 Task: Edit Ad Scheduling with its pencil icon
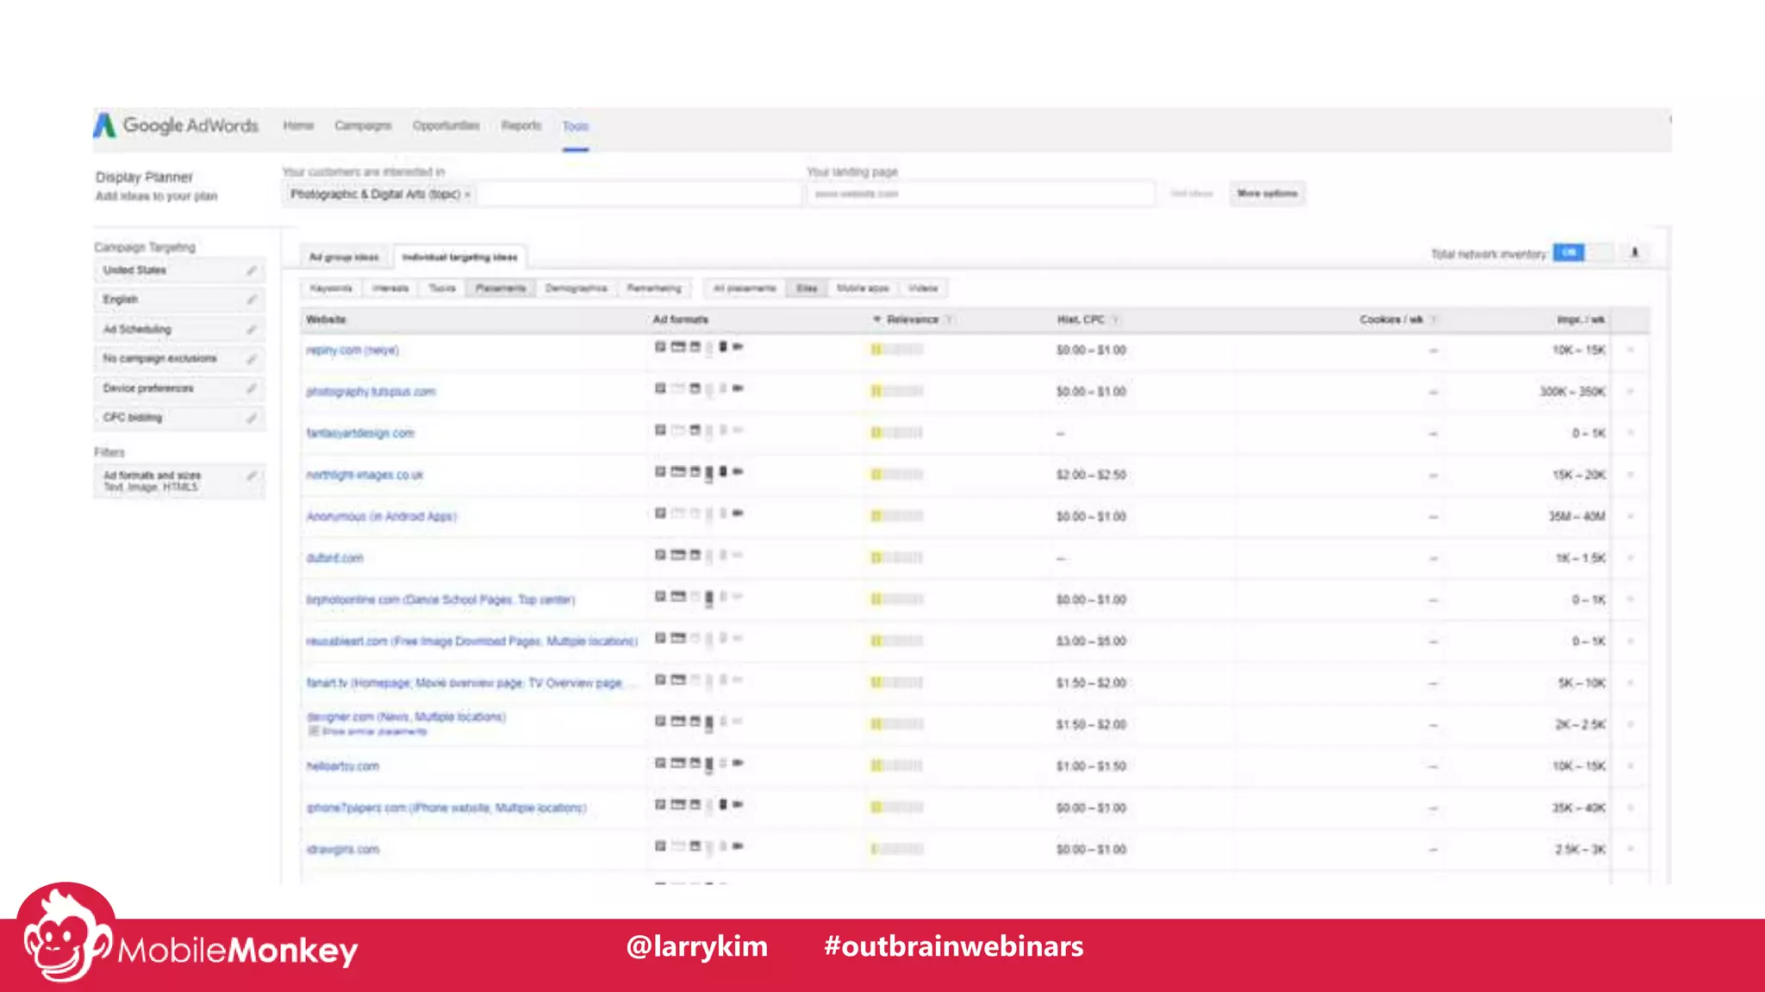click(x=251, y=329)
